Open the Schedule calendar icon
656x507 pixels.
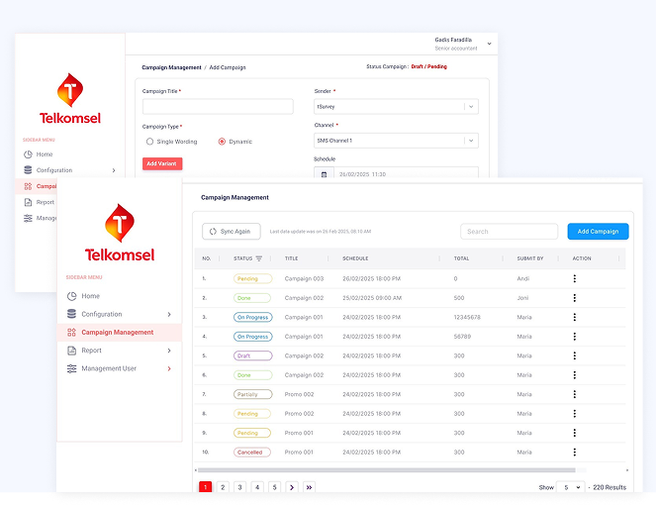coord(324,174)
